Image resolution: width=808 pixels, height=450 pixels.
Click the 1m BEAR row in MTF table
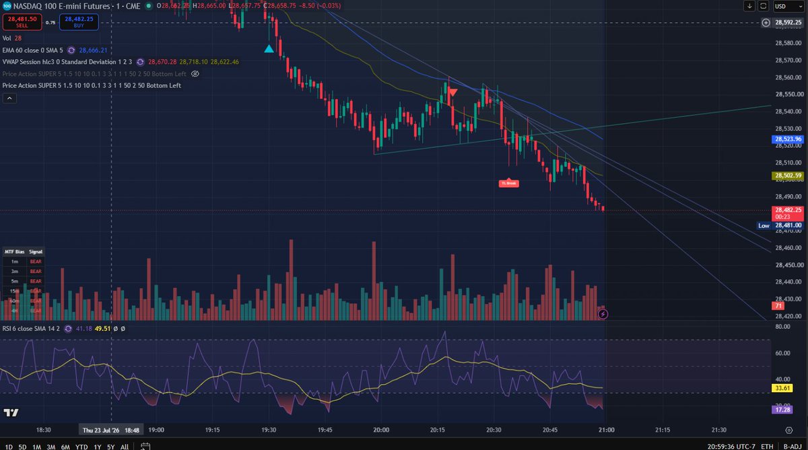[23, 261]
